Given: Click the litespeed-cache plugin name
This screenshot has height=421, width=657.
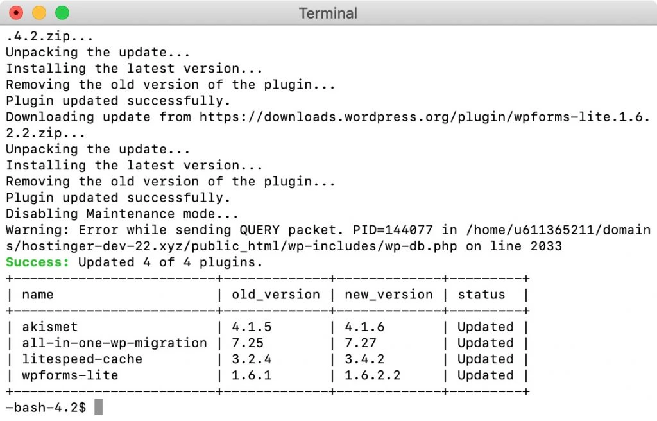Looking at the screenshot, I should point(82,359).
